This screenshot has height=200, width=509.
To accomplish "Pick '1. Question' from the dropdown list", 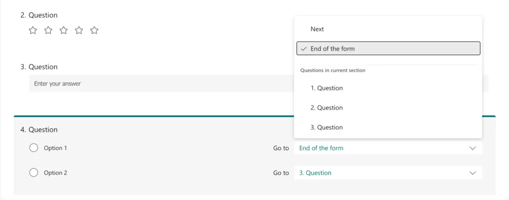I will (327, 88).
